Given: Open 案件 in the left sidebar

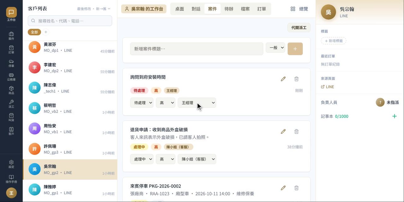Looking at the screenshot, I should (x=11, y=36).
